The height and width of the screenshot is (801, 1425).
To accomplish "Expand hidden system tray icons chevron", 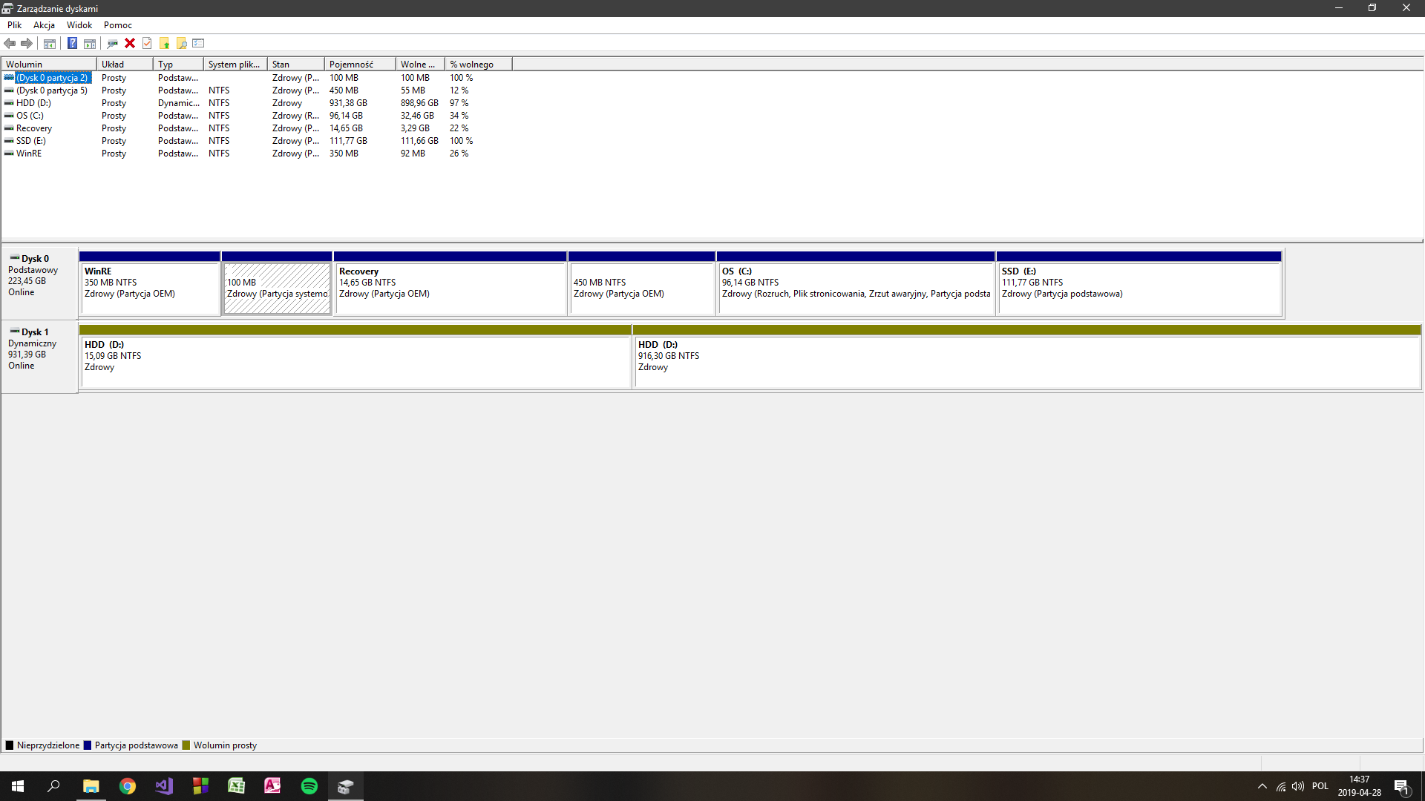I will (x=1262, y=786).
